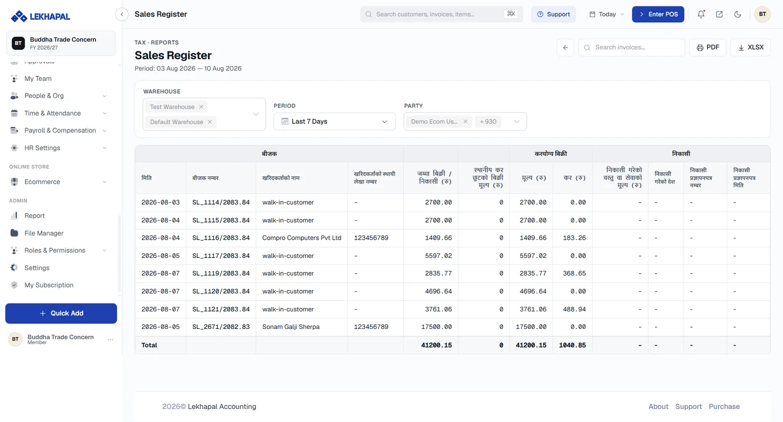Screen dimensions: 783x422
Task: Open the Party dropdown arrow
Action: click(517, 121)
